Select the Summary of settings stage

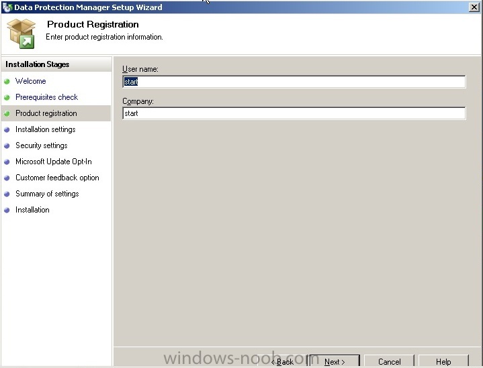[47, 194]
